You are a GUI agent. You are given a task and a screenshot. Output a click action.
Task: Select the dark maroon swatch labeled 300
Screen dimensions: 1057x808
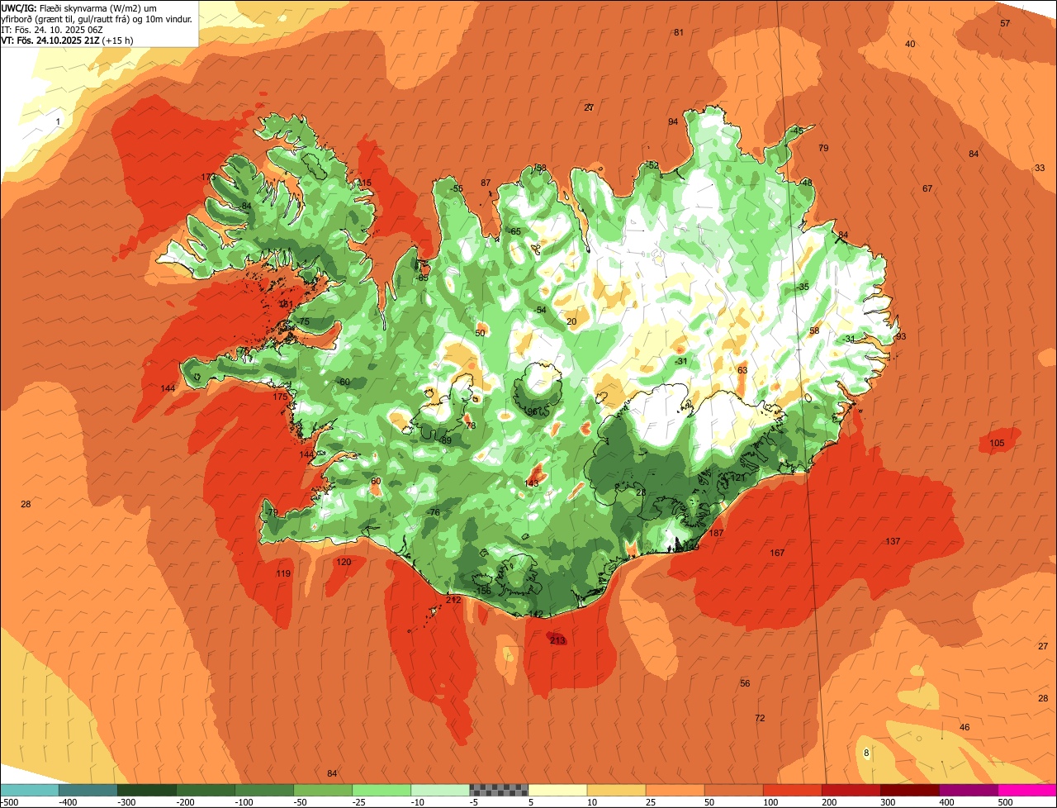[910, 790]
